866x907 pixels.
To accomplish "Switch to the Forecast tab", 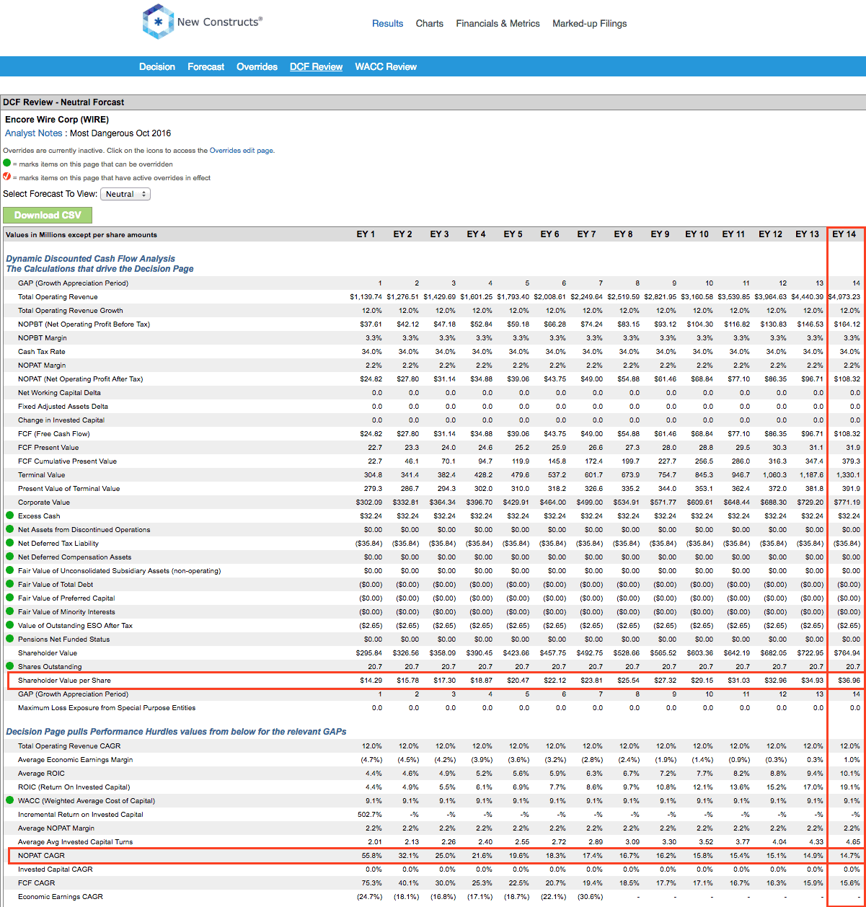I will (x=206, y=66).
